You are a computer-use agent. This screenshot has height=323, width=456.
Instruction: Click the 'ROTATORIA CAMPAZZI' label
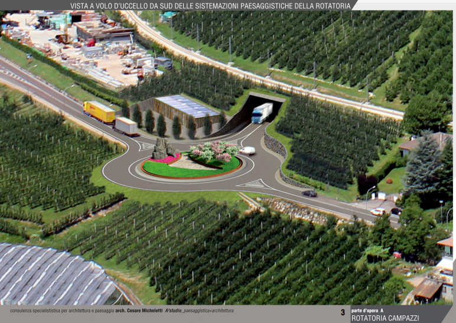coord(385,318)
